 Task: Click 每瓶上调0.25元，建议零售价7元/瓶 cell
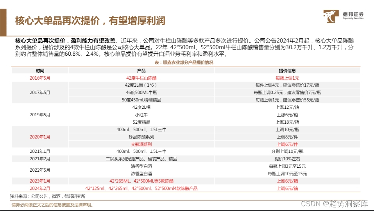[287, 93]
